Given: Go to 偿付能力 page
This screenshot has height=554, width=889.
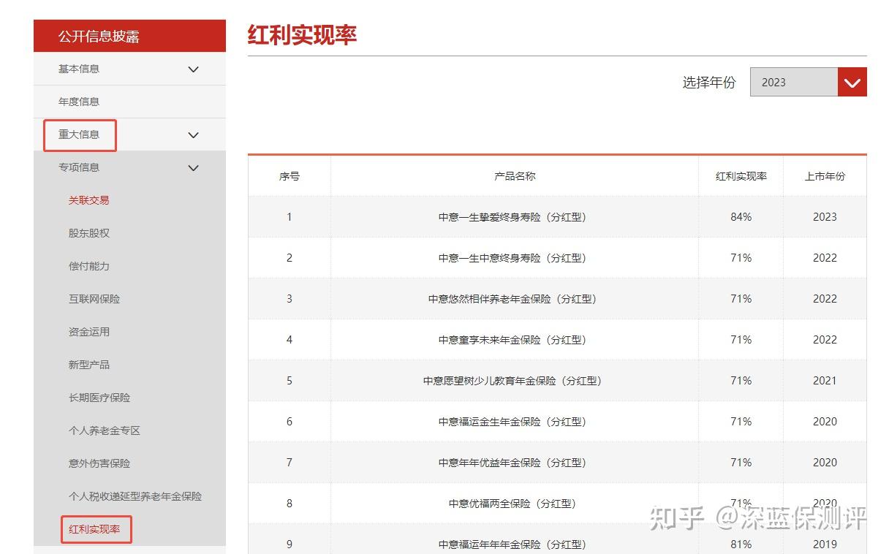Looking at the screenshot, I should (89, 266).
